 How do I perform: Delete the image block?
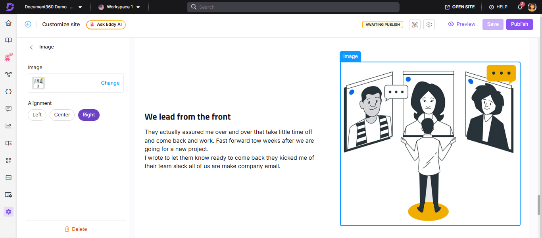pos(76,229)
